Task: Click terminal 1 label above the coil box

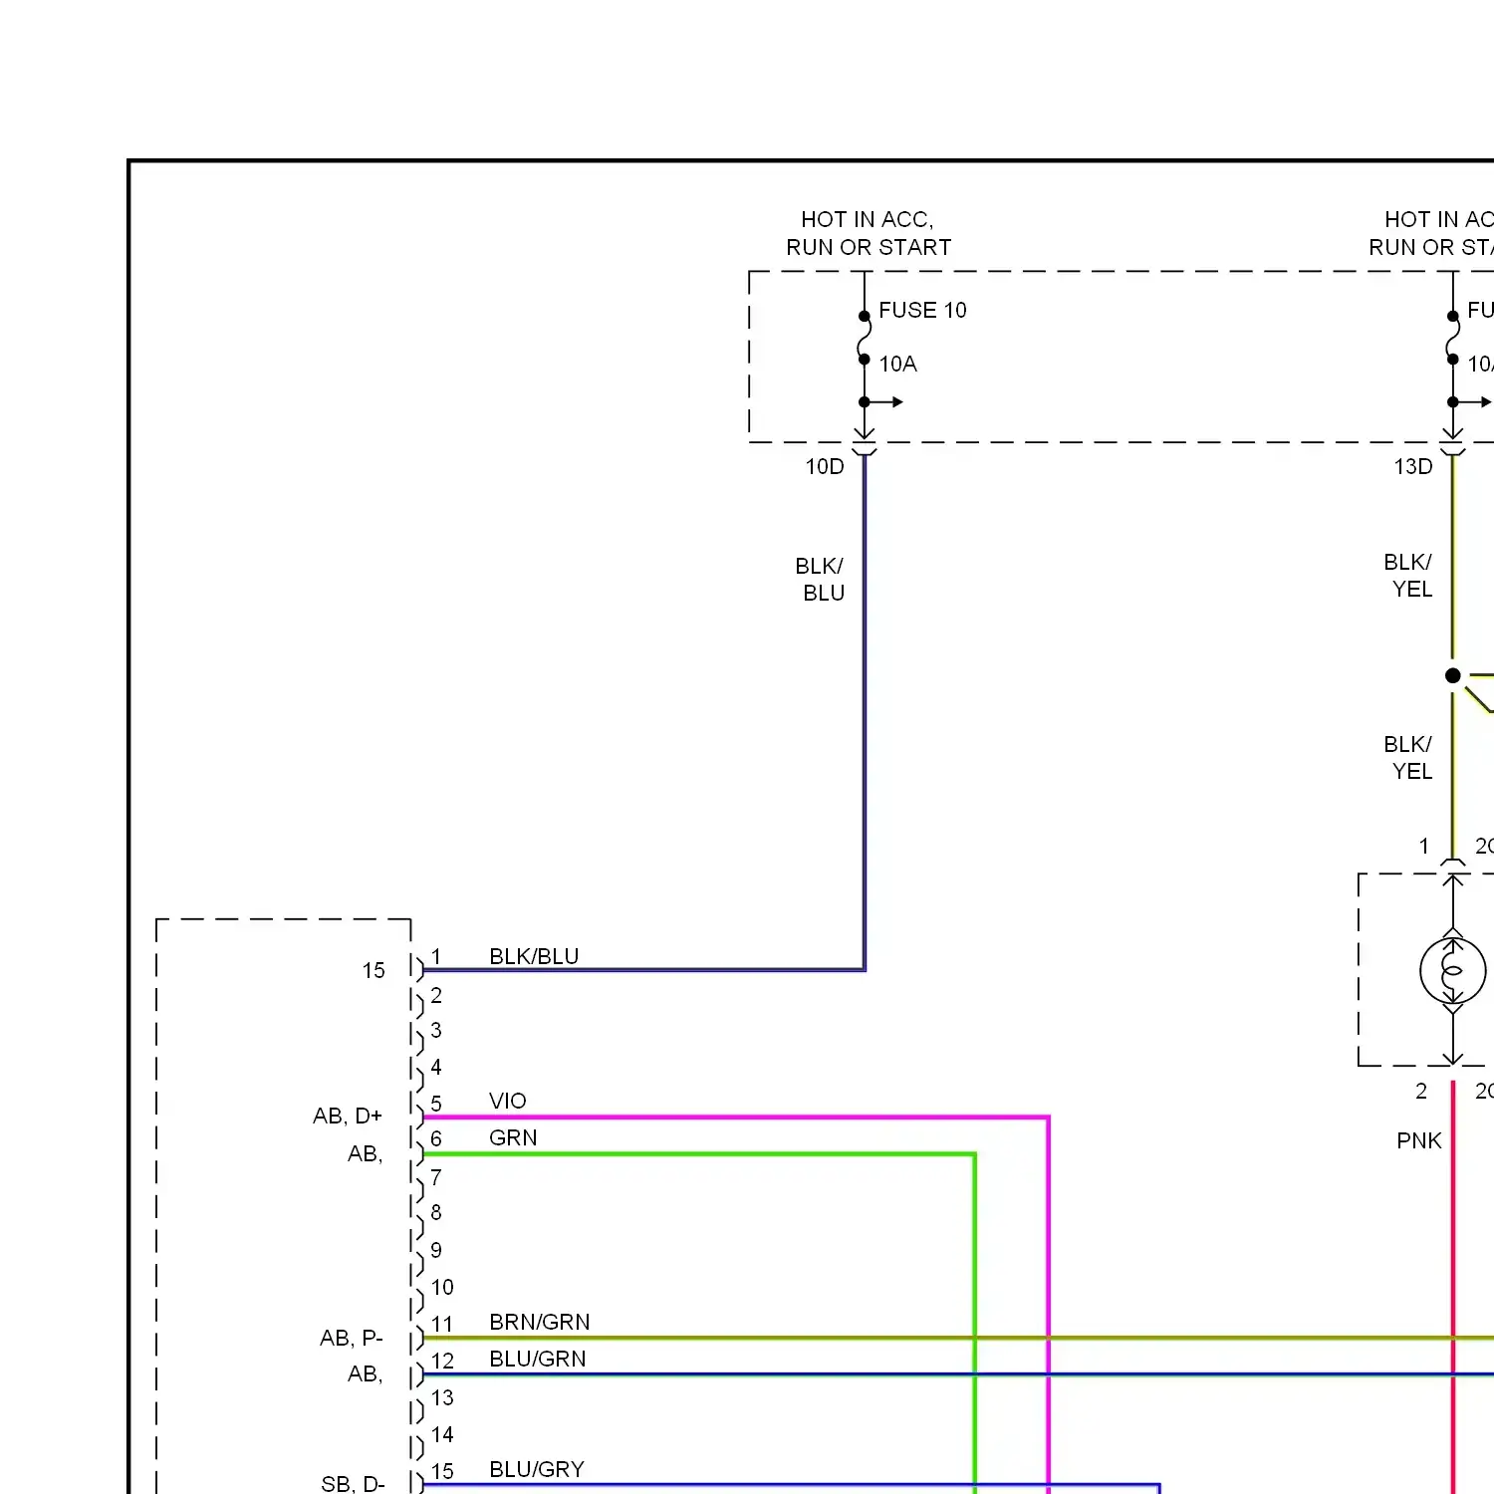Action: tap(1424, 846)
